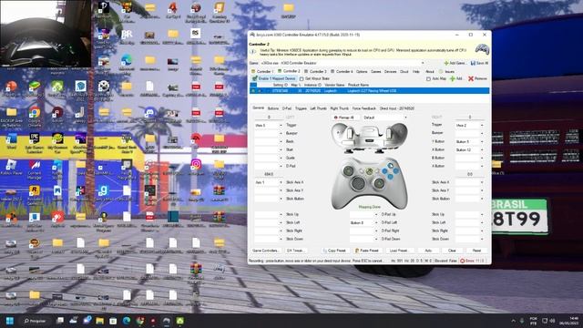Viewport: 583px width, 328px height.
Task: Click the Save All button
Action: 480,63
